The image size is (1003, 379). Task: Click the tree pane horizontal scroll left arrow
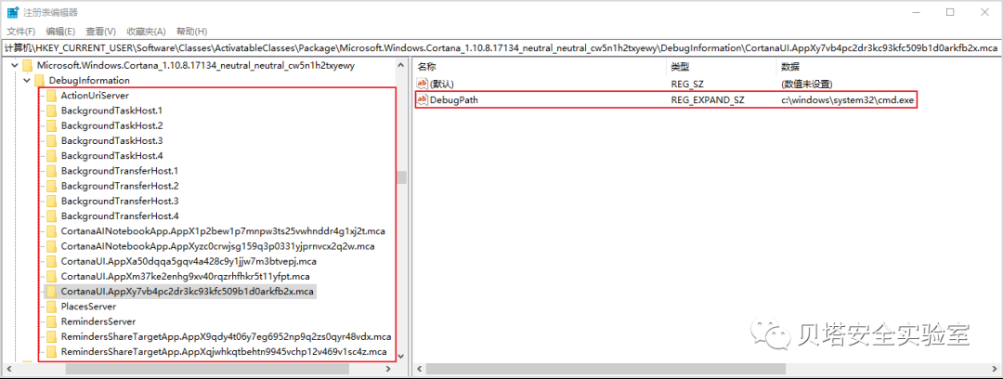[x=7, y=370]
